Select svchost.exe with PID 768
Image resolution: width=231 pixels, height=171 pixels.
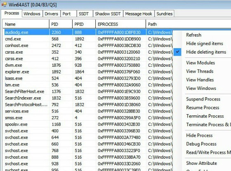(88, 151)
